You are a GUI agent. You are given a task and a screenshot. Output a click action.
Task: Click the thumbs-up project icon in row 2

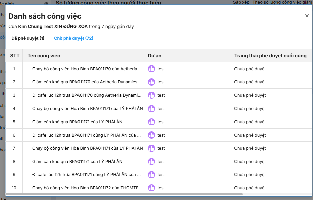pos(151,82)
